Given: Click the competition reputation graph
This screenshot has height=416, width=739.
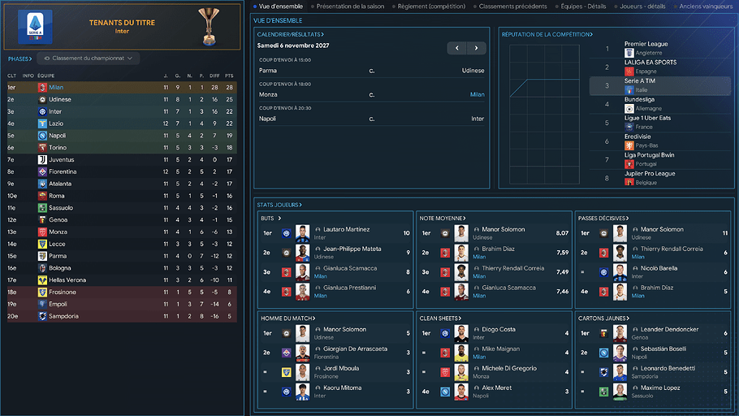Looking at the screenshot, I should coord(544,115).
